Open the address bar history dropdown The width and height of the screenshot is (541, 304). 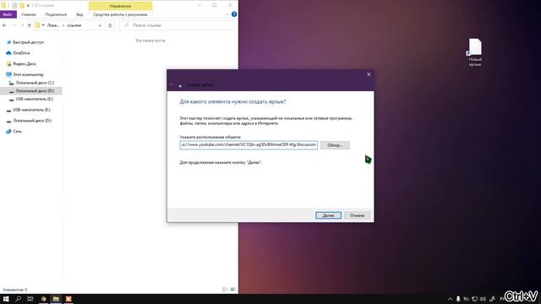tap(100, 25)
